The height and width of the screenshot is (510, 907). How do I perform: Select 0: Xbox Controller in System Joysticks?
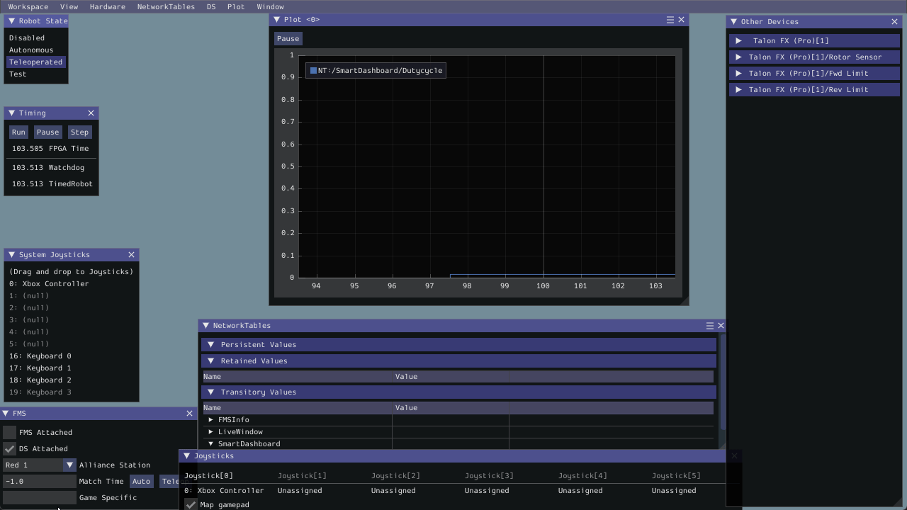[49, 283]
